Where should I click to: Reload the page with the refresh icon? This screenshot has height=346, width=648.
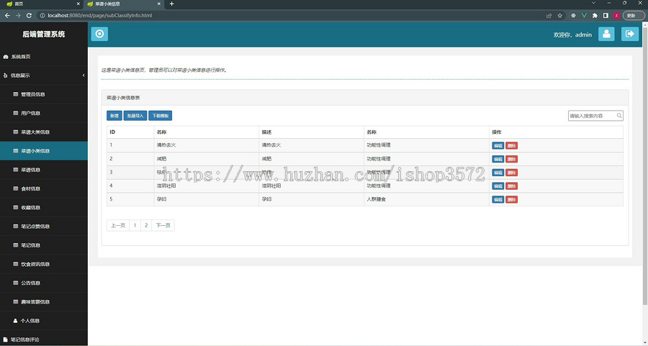tap(29, 15)
